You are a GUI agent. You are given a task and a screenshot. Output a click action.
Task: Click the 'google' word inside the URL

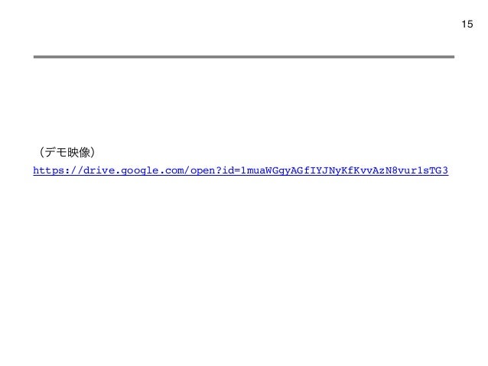pos(140,170)
